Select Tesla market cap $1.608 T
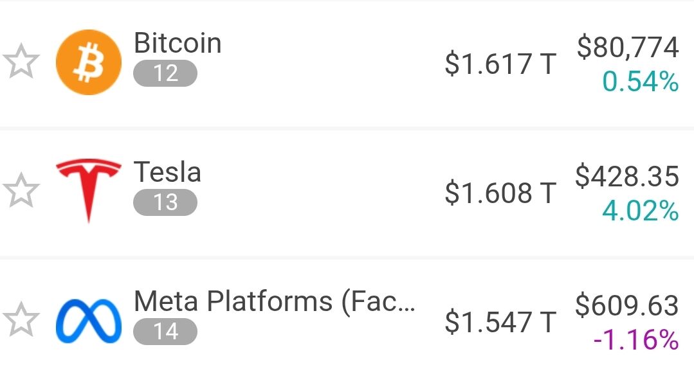Screen dimensions: 694x383 point(500,193)
